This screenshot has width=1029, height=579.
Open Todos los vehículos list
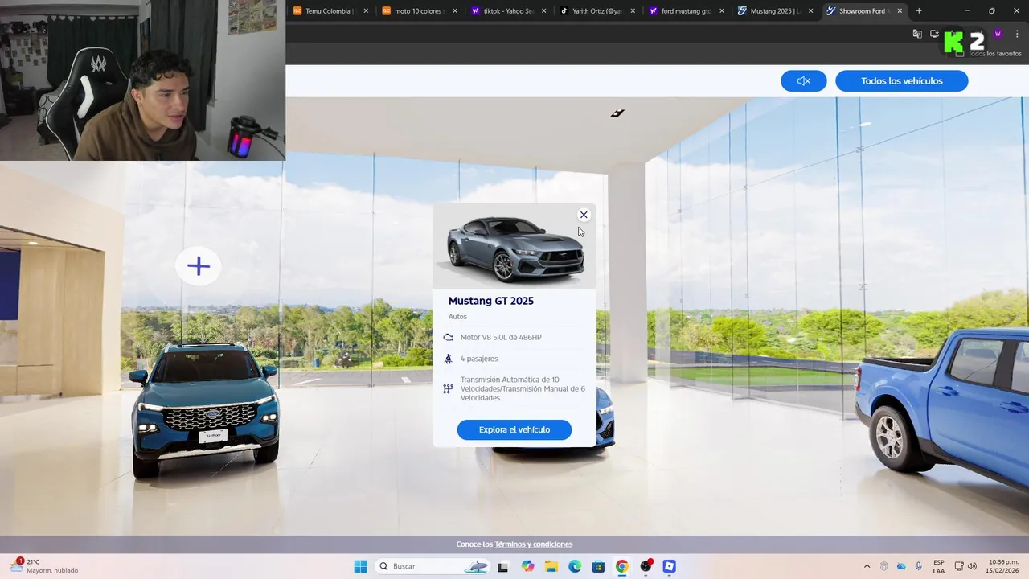click(901, 81)
